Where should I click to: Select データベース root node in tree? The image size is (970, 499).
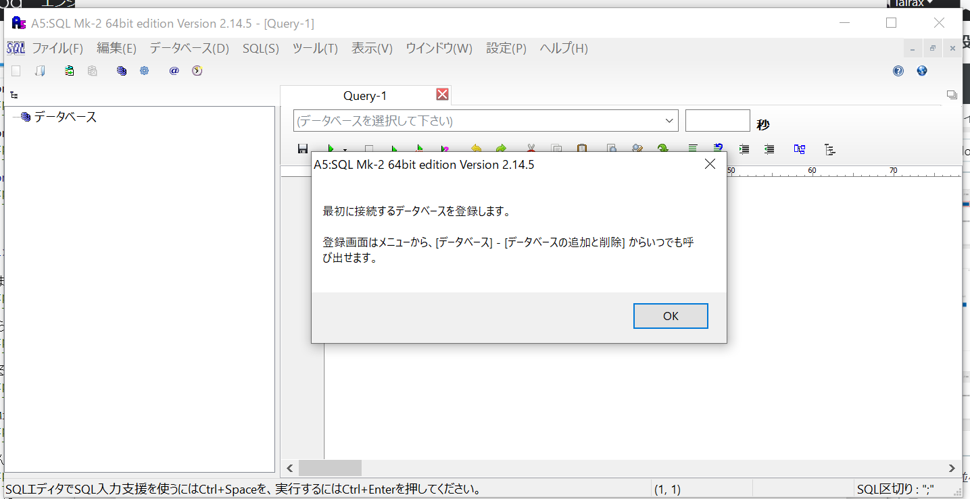[x=65, y=117]
